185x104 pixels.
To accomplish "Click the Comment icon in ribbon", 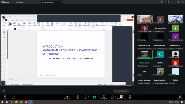I will point(70,24).
